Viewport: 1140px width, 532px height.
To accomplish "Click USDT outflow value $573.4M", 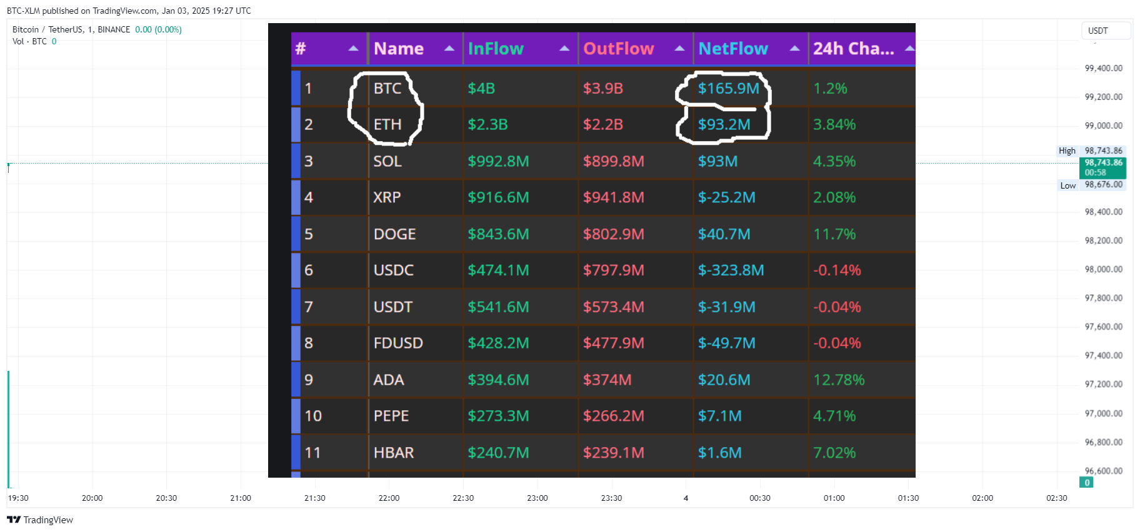I will click(613, 307).
